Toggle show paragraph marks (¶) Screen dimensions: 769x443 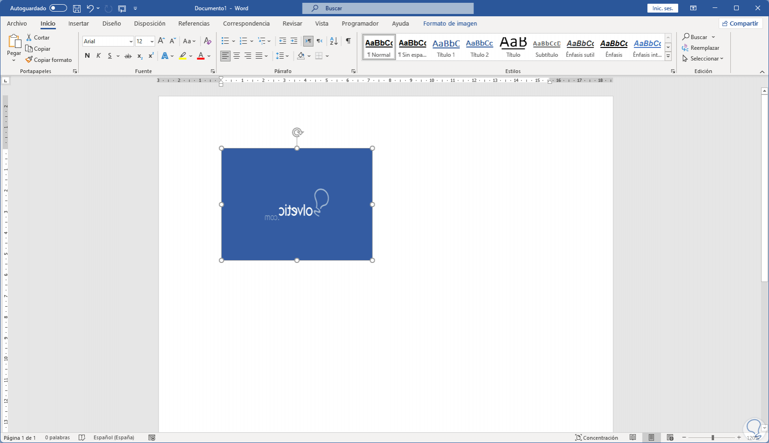348,41
